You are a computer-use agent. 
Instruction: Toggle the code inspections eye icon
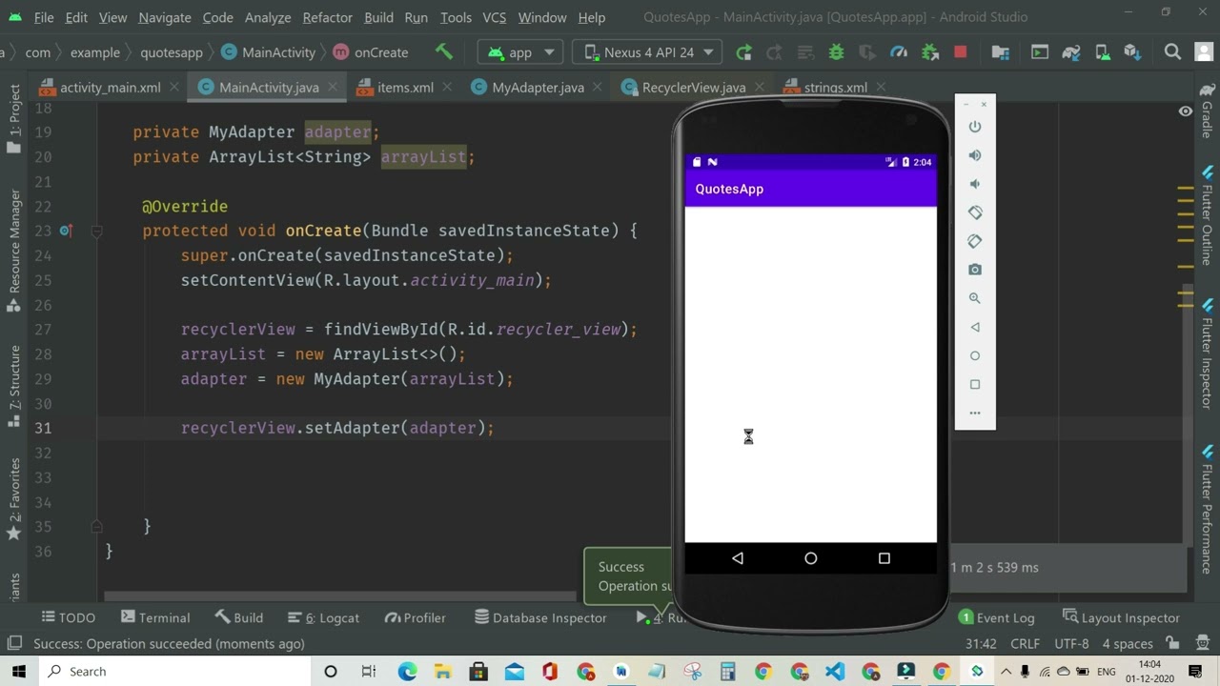(x=1185, y=111)
